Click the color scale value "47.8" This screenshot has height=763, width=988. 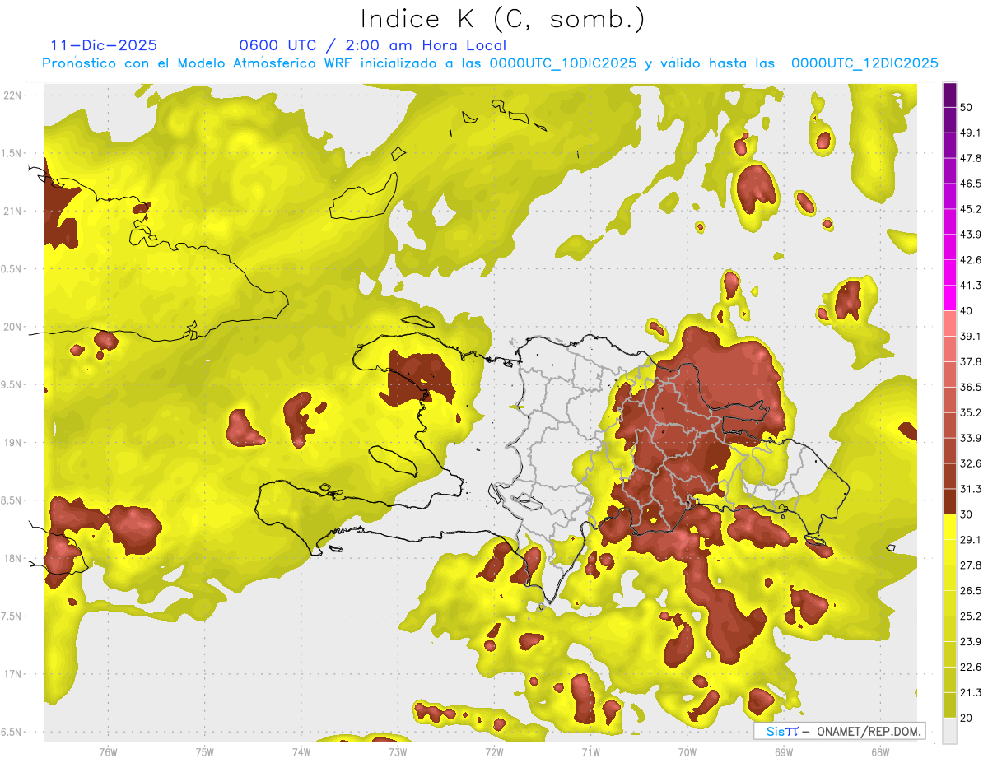coord(971,157)
